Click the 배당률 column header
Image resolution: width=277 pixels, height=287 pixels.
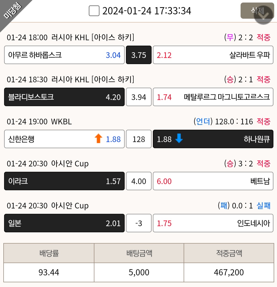49,253
